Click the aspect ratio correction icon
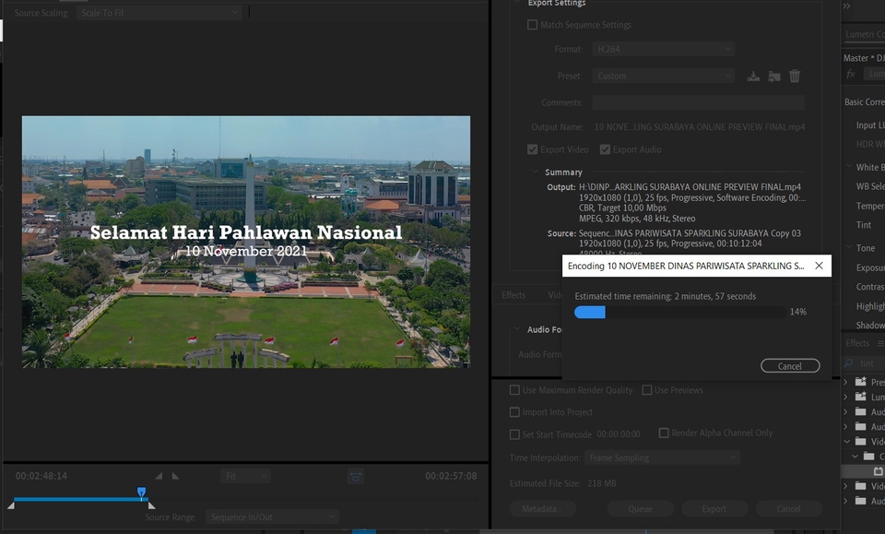This screenshot has width=885, height=534. point(355,476)
